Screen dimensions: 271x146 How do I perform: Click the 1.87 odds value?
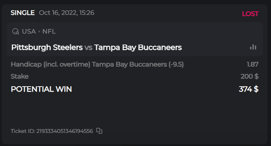(252, 64)
